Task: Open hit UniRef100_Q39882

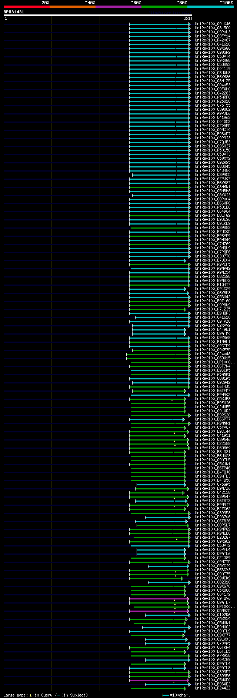Action: tap(213, 109)
